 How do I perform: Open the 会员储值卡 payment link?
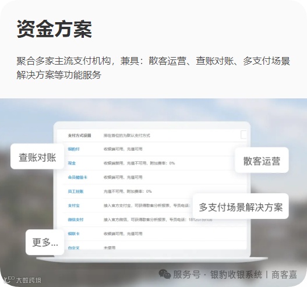[77, 177]
